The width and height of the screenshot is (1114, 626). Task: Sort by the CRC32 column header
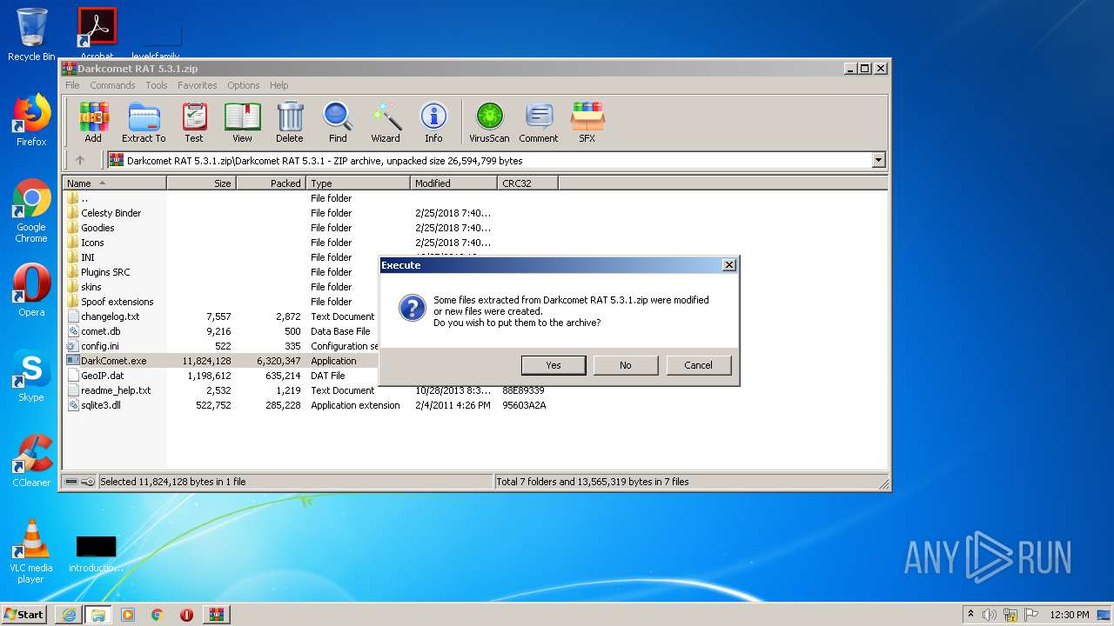click(527, 183)
